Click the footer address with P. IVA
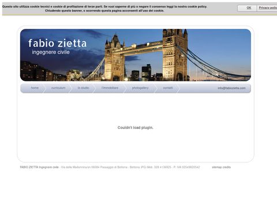Image resolution: width=277 pixels, height=208 pixels. click(x=130, y=167)
